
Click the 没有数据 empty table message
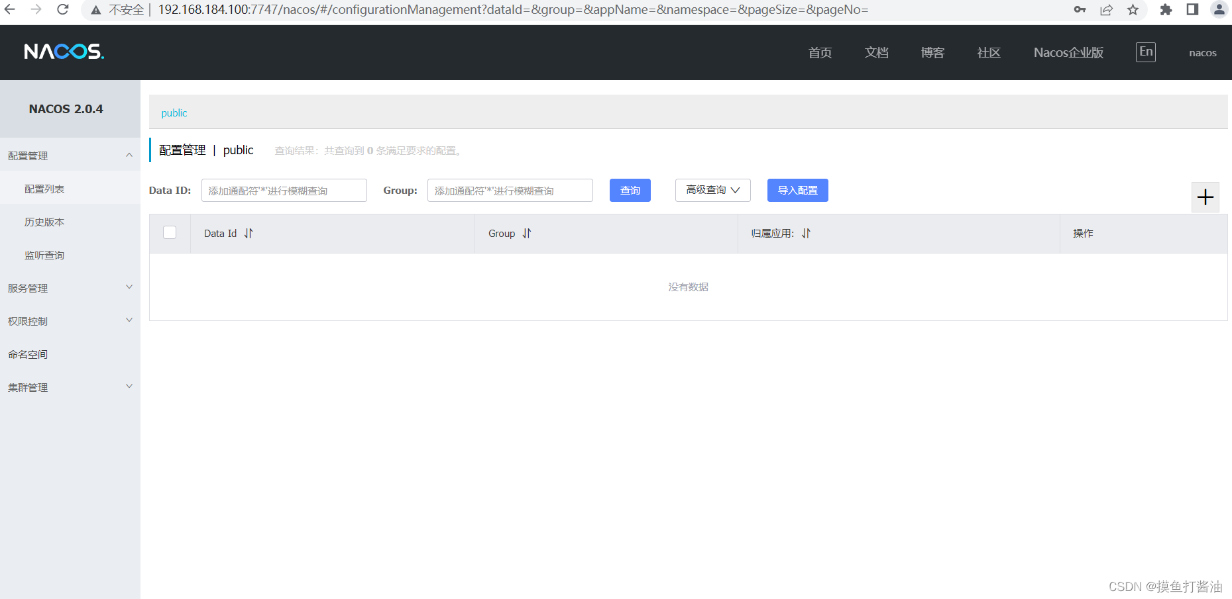point(688,287)
